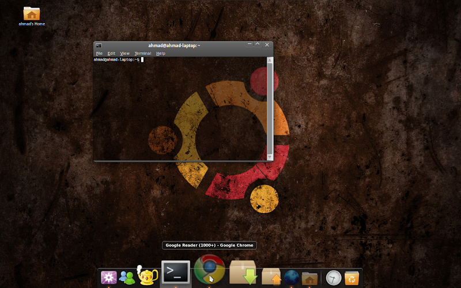The height and width of the screenshot is (288, 461).
Task: Minimize the terminal window
Action: point(250,44)
